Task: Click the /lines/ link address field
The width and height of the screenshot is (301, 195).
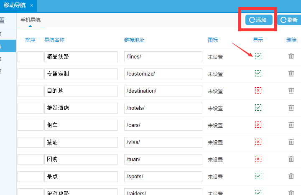Action: tap(163, 57)
